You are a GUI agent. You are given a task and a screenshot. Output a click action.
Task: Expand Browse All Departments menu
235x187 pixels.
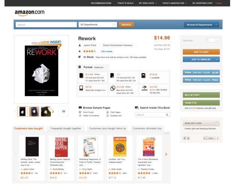[x=201, y=25]
